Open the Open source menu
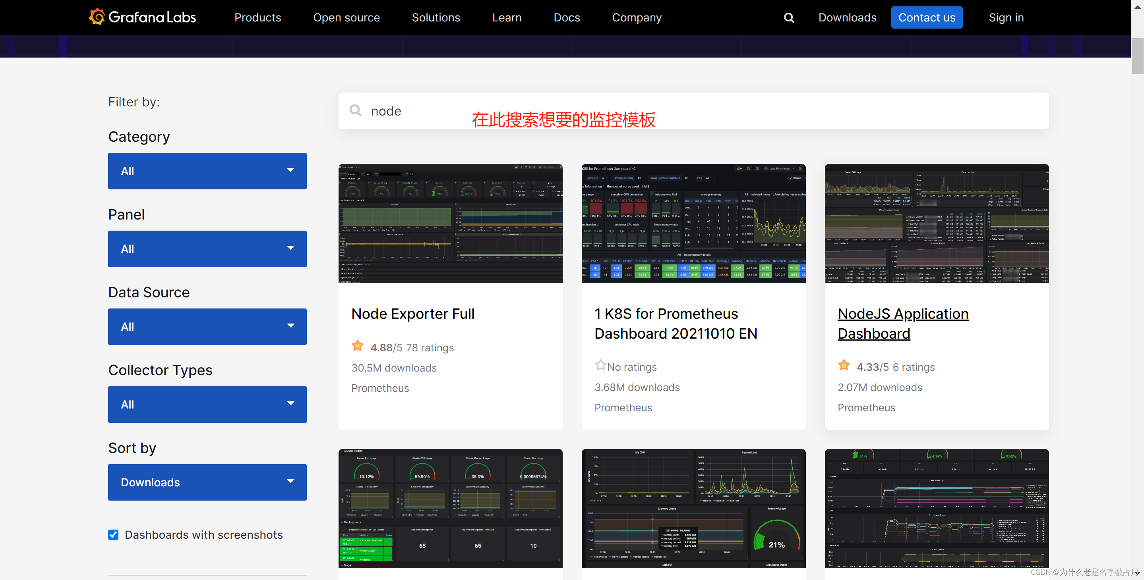 pyautogui.click(x=346, y=18)
